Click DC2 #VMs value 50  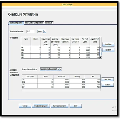coord(46,82)
